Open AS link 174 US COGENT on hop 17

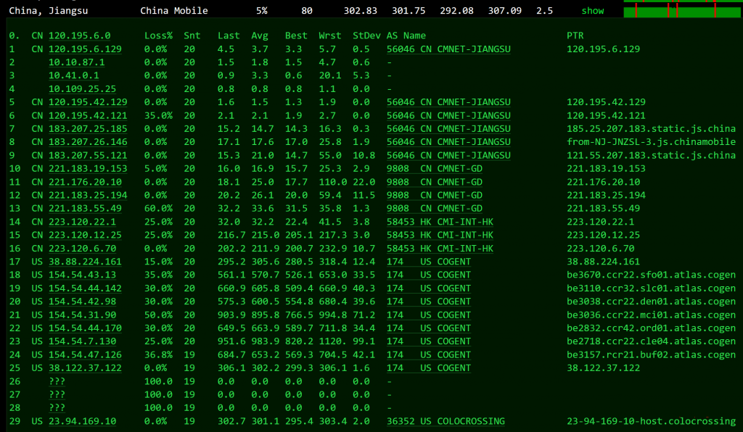pos(429,262)
